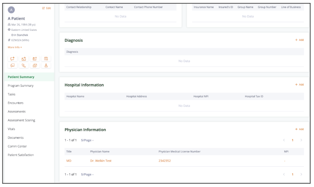Click the lab flask icon

pyautogui.click(x=46, y=65)
